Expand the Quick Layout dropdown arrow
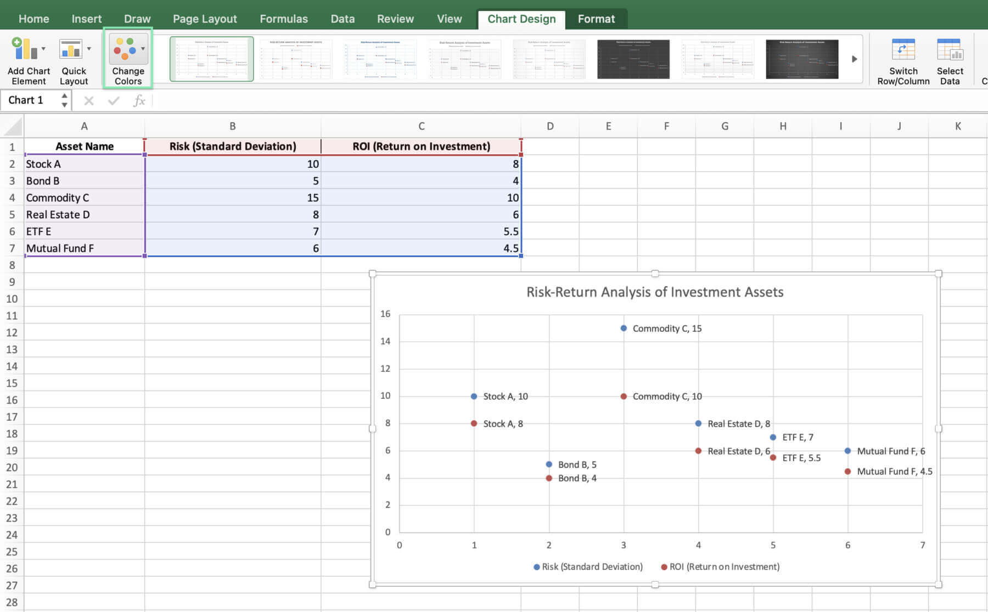The image size is (988, 612). 89,49
